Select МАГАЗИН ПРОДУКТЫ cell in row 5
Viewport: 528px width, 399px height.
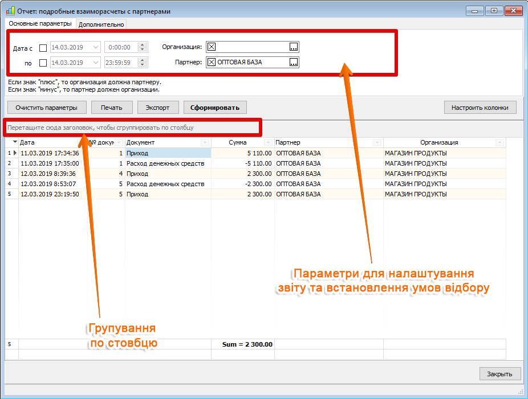coord(445,194)
